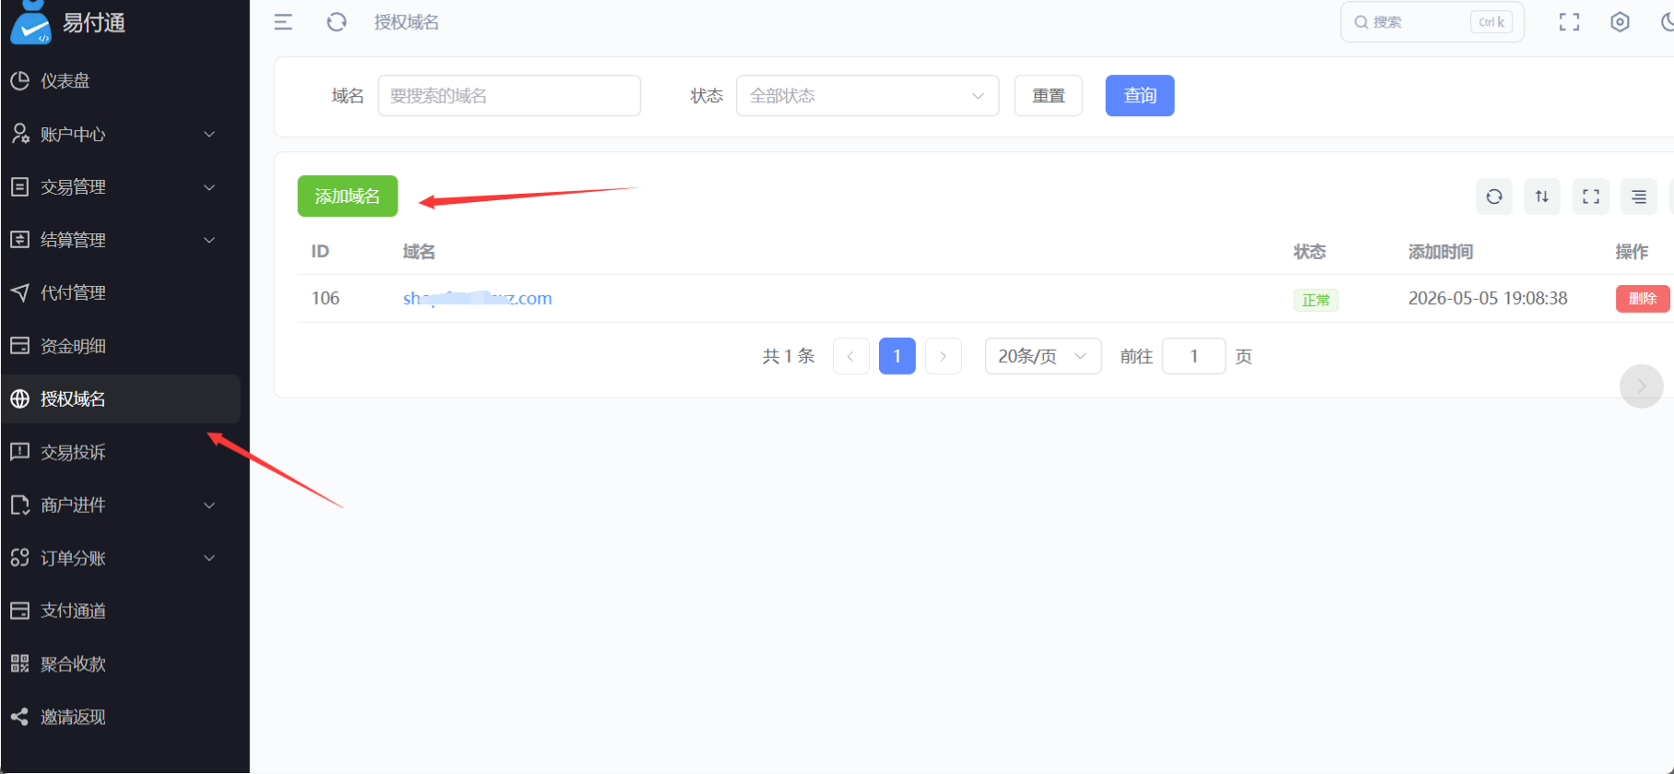Open the 全部状态 status dropdown
The image size is (1674, 774).
tap(867, 96)
